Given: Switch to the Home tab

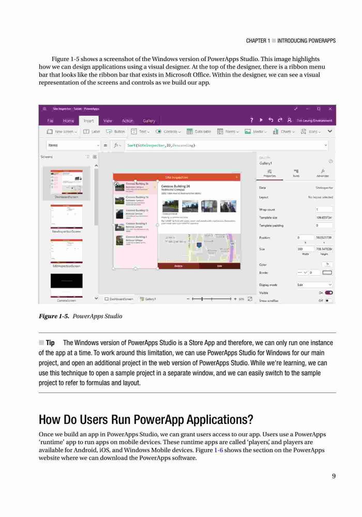Looking at the screenshot, I should (68, 120).
